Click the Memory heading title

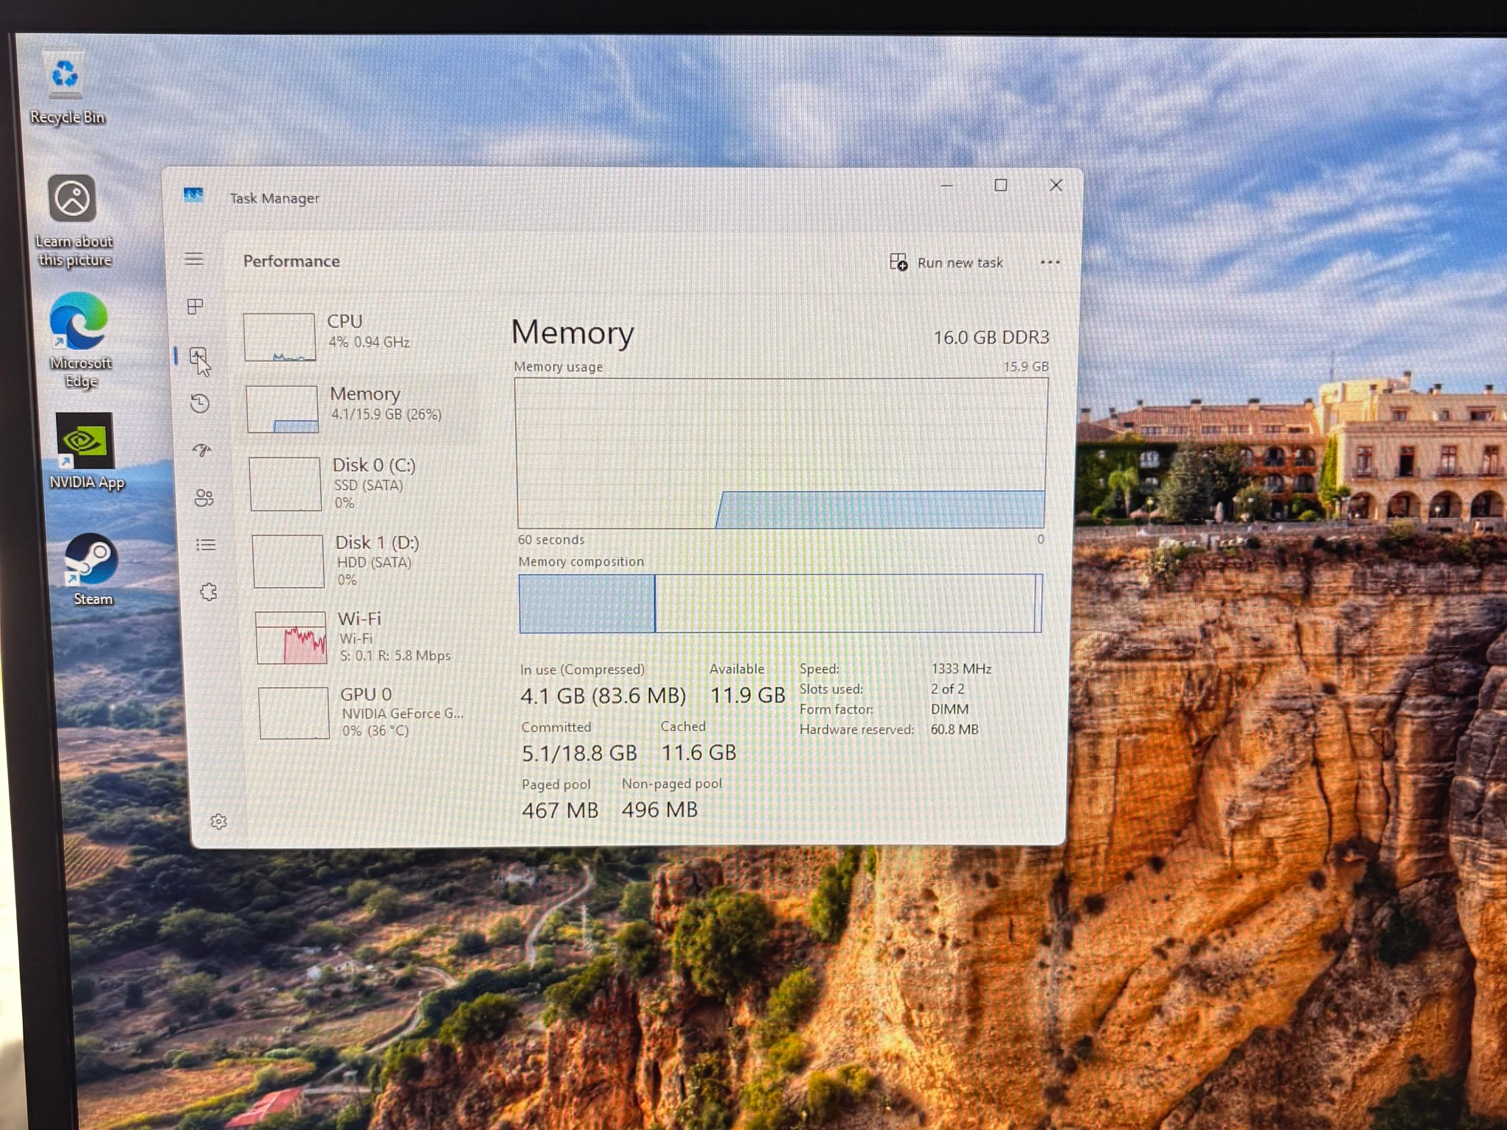coord(572,333)
